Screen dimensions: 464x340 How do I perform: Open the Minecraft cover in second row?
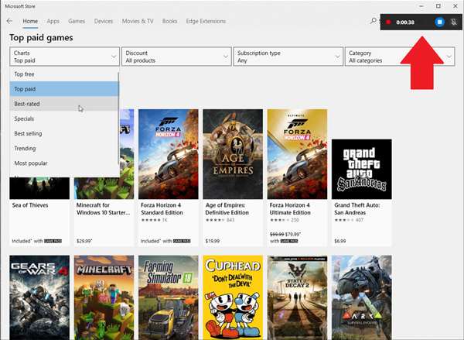click(104, 297)
